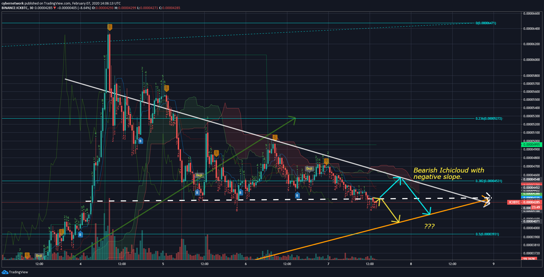Click the 0.00004452 price axis label
This screenshot has height=277, width=544.
(x=531, y=187)
